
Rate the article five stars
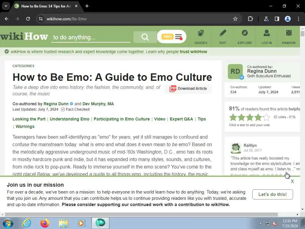(267, 117)
